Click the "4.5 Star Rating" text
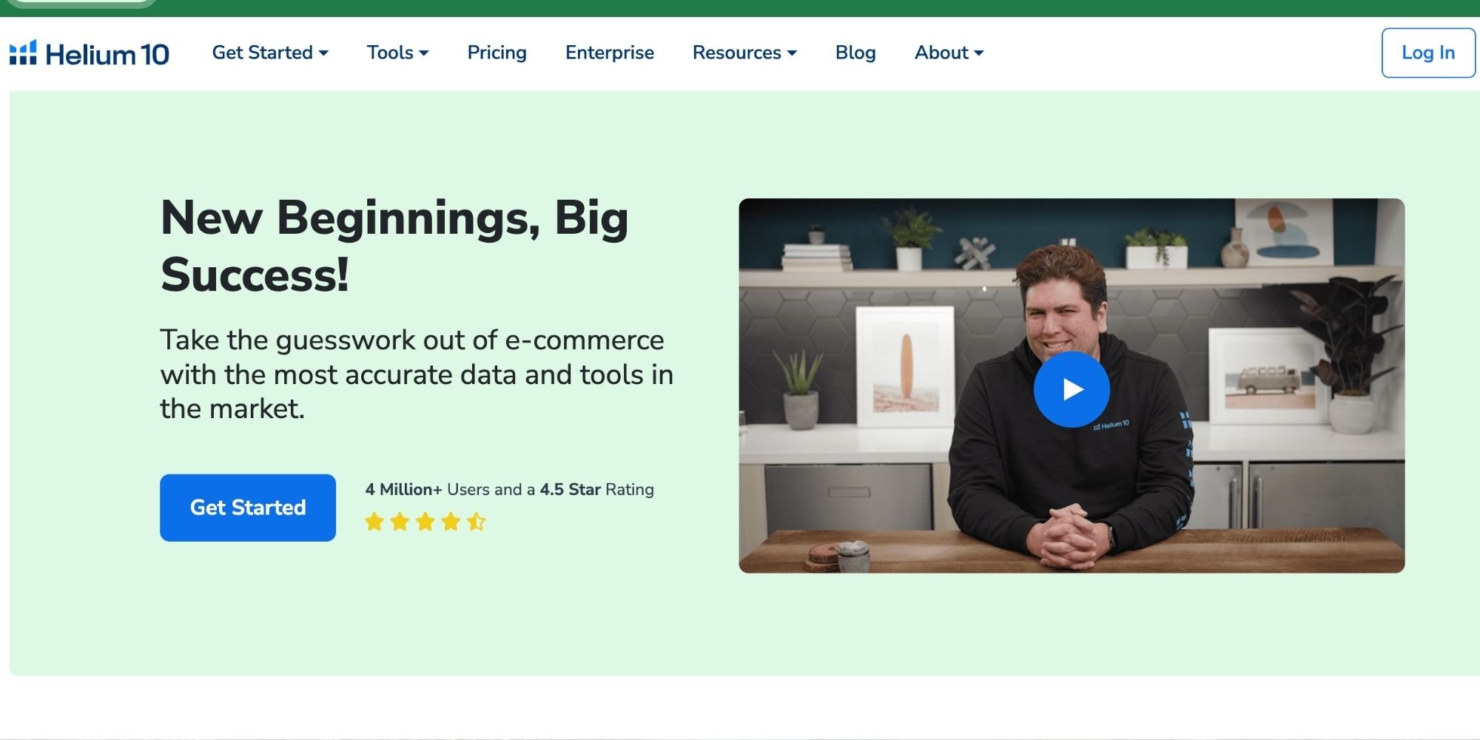The height and width of the screenshot is (740, 1480). coord(596,489)
